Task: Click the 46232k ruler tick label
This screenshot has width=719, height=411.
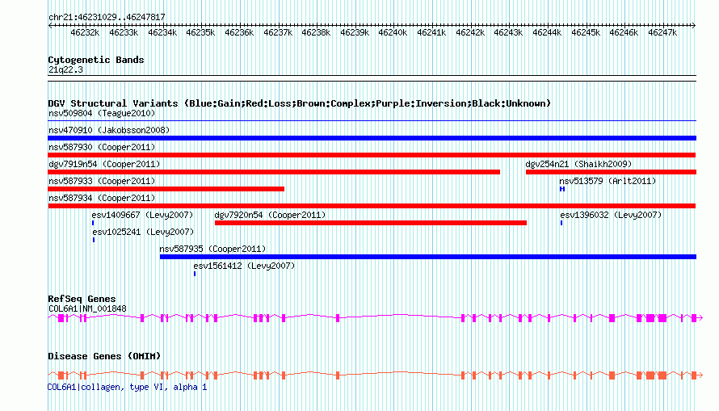Action: pos(85,32)
